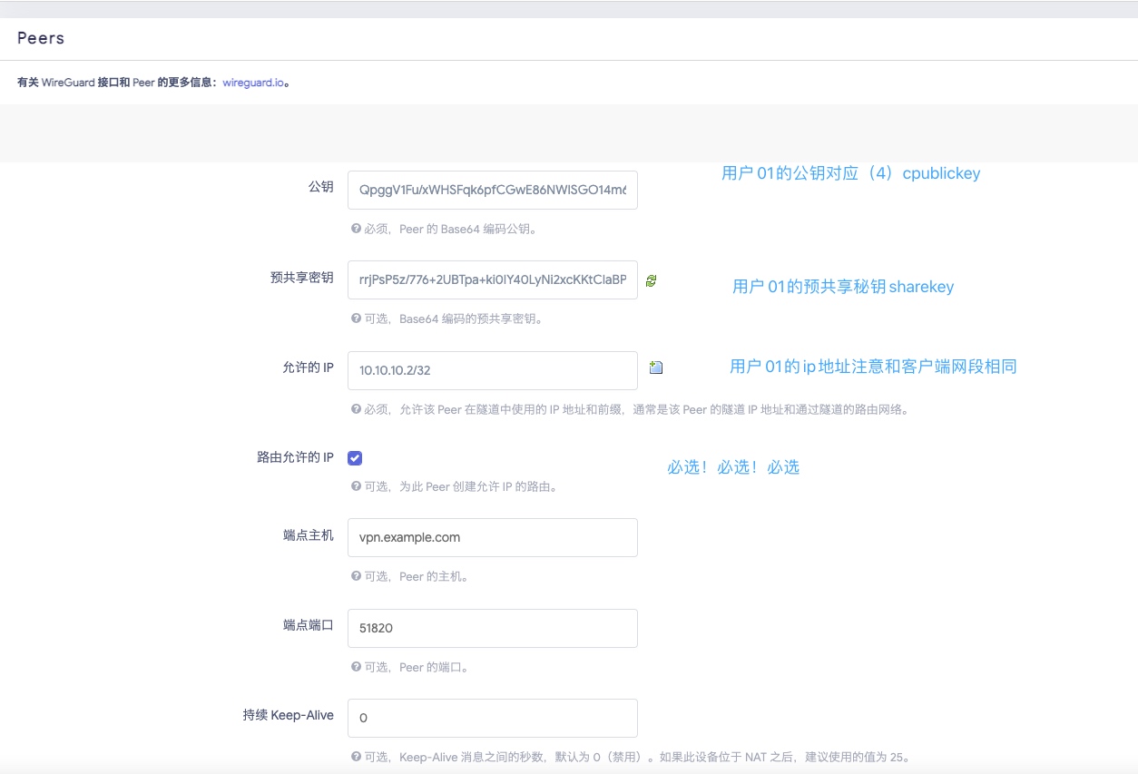Click the 端点主机 label
Image resolution: width=1138 pixels, height=774 pixels.
[309, 535]
